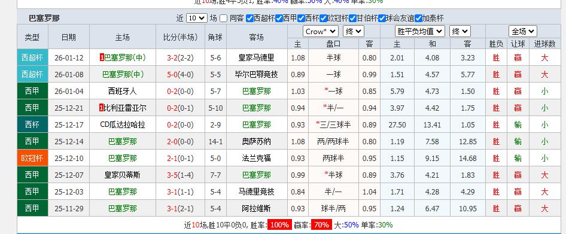Open 阿拉维斯 team link
The image size is (566, 234).
tap(256, 208)
